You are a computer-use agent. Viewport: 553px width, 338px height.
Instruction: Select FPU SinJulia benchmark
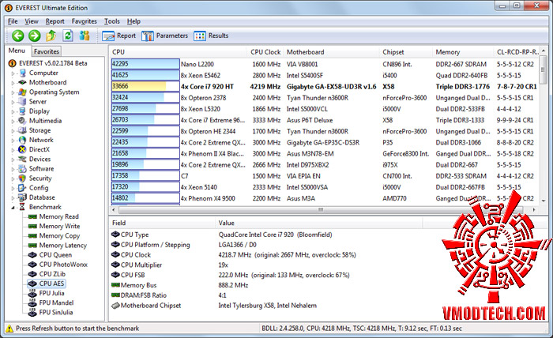tap(56, 312)
